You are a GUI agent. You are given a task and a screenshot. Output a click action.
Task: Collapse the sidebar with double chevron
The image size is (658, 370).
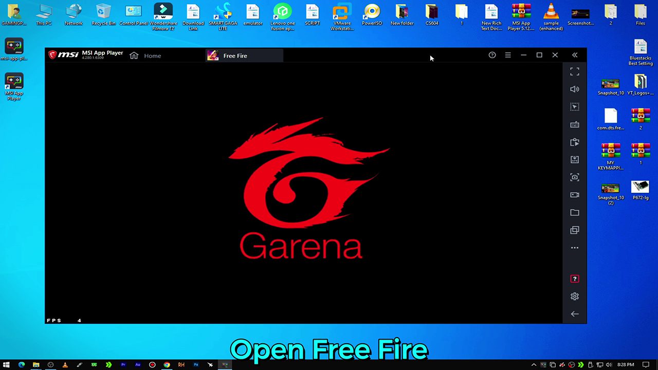pyautogui.click(x=575, y=55)
